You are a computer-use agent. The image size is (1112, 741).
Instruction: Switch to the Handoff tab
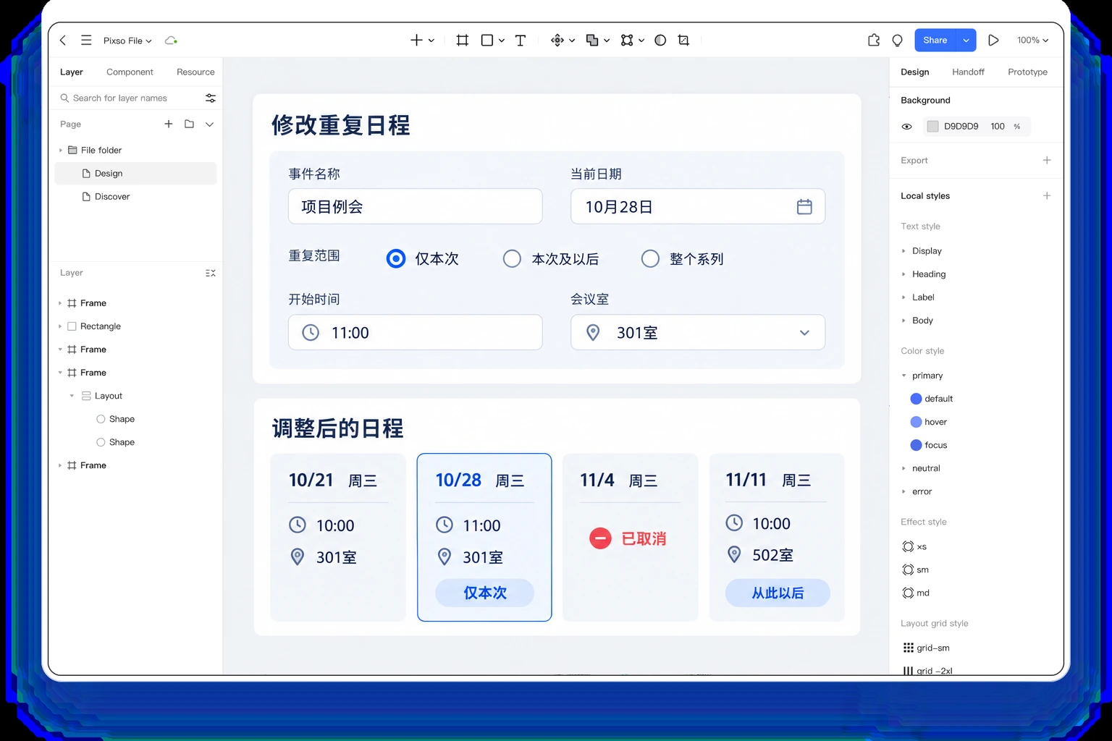(x=968, y=72)
